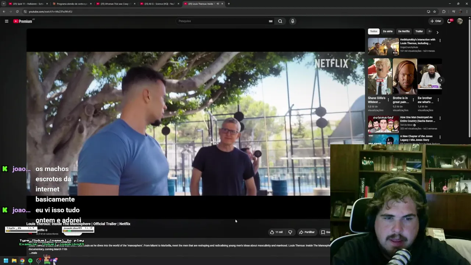Image resolution: width=471 pixels, height=265 pixels.
Task: Save the video with the bookmark button
Action: click(x=325, y=232)
